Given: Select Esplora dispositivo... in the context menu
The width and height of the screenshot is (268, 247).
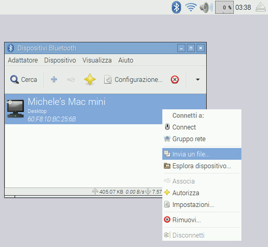Looking at the screenshot, I should 202,166.
